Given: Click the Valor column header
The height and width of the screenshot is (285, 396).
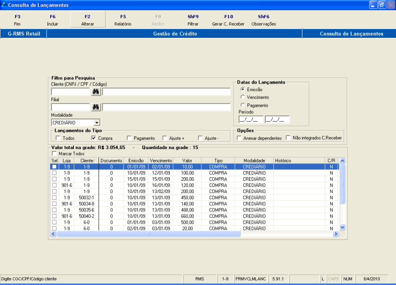Looking at the screenshot, I should point(187,161).
